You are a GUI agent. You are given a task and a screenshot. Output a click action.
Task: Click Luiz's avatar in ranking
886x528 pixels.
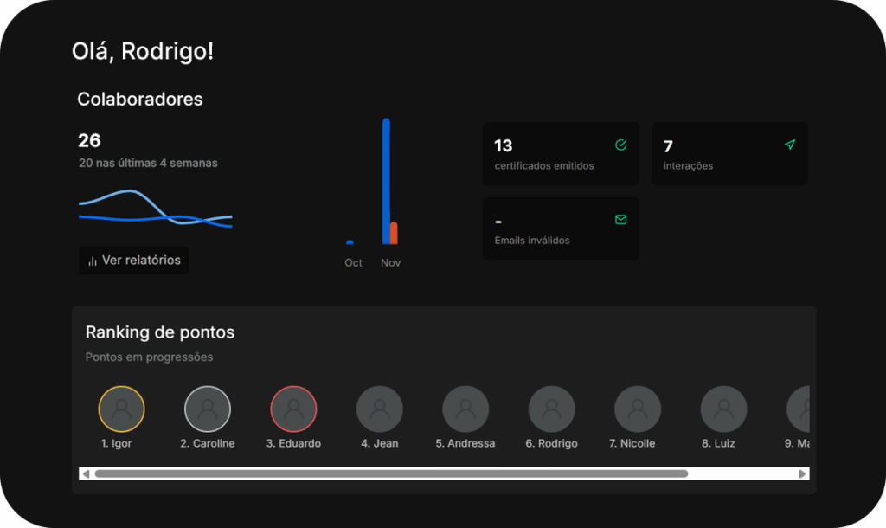click(x=723, y=409)
